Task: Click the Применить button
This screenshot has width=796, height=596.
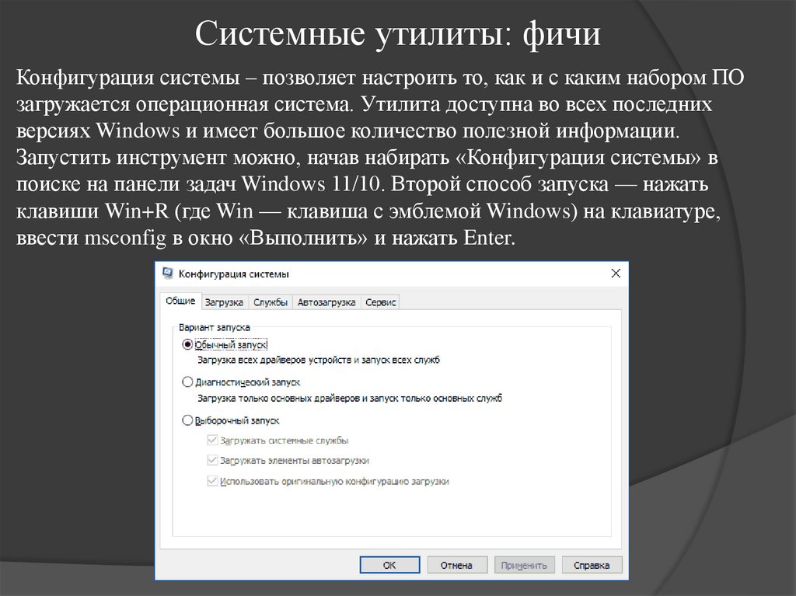Action: [x=525, y=564]
